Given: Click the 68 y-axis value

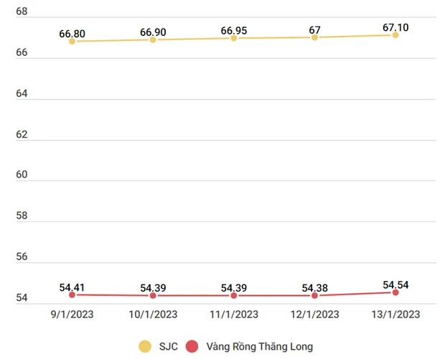Looking at the screenshot, I should [22, 13].
